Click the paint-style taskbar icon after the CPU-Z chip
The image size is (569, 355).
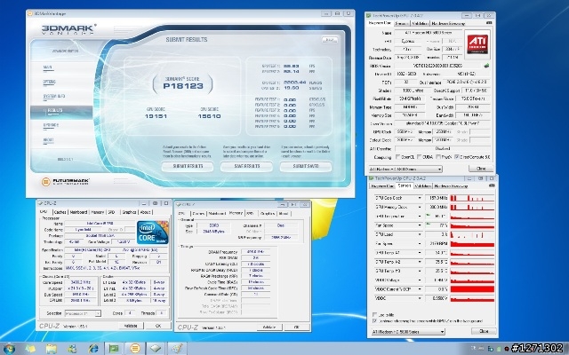[x=177, y=349]
